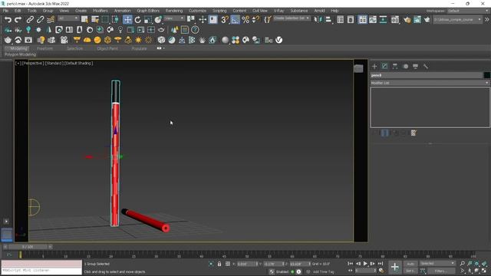Screen dimensions: 491x276
Task: Click the question mark help icon
Action: click(x=195, y=30)
